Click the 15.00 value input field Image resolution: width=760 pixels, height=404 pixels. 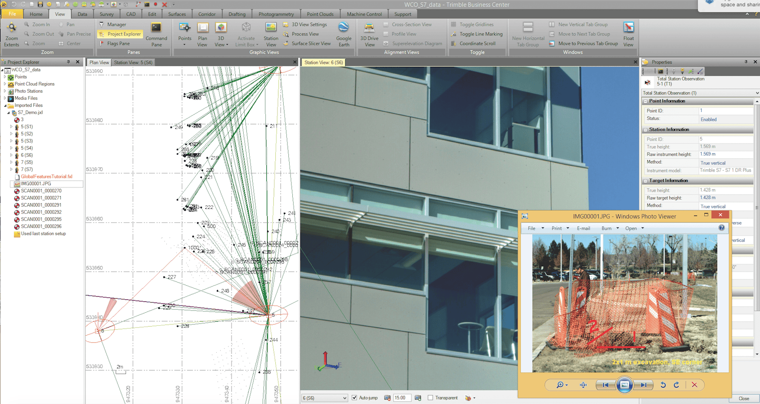pos(402,398)
